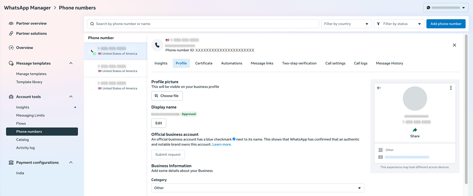Open the three-dot menu in profile preview
Screen dimensions: 473x196
click(x=451, y=88)
